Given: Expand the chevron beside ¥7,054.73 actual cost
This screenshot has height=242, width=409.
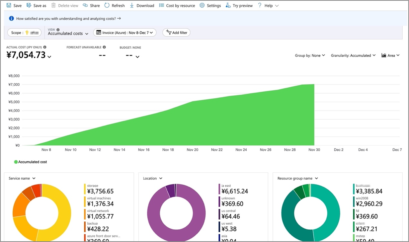Looking at the screenshot, I should click(x=49, y=57).
